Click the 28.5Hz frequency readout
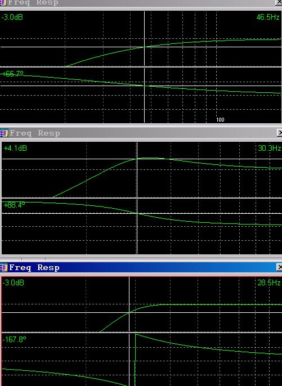 268,282
